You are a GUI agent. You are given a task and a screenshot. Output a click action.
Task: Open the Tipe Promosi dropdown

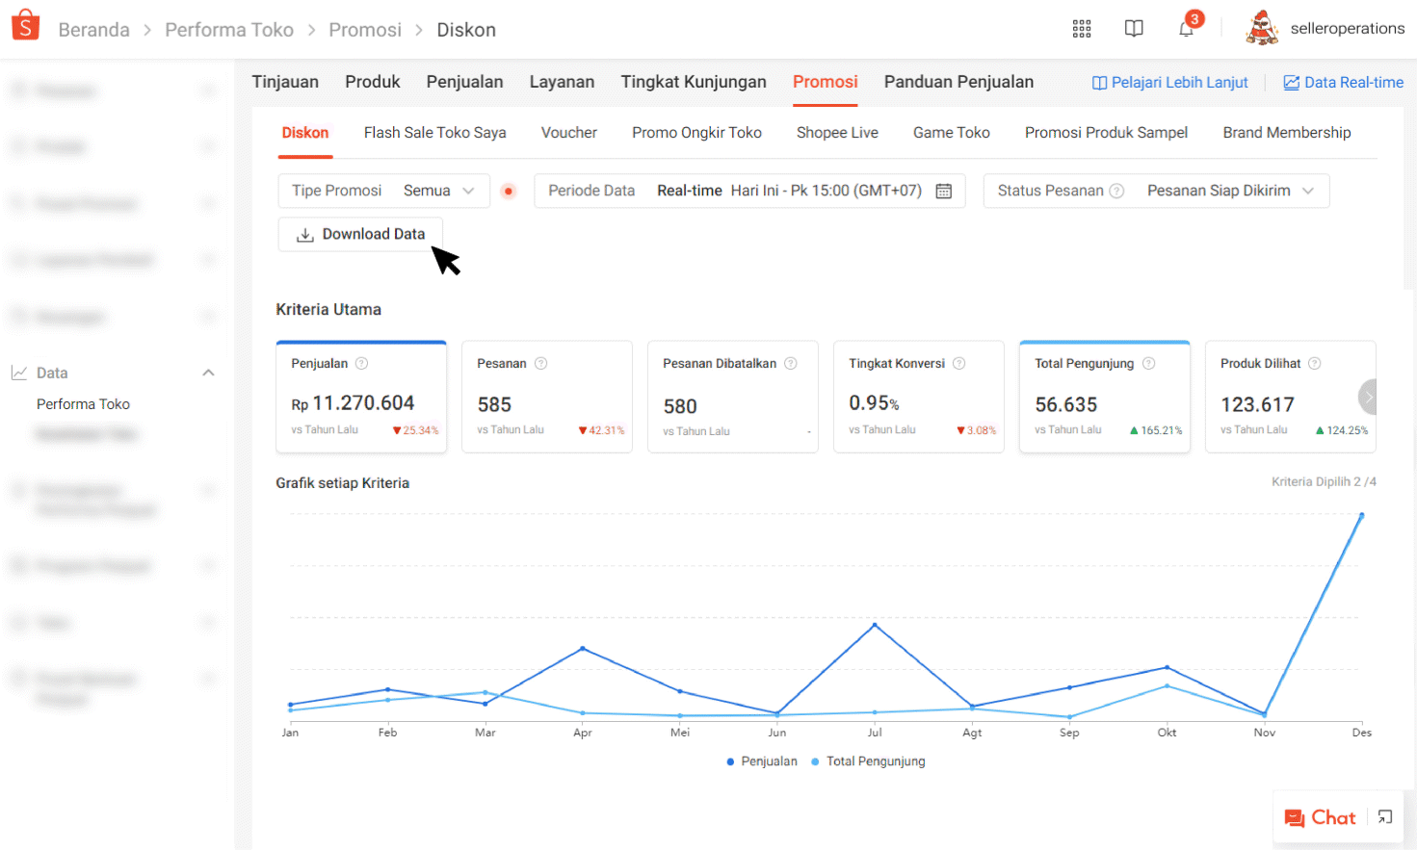tap(384, 191)
